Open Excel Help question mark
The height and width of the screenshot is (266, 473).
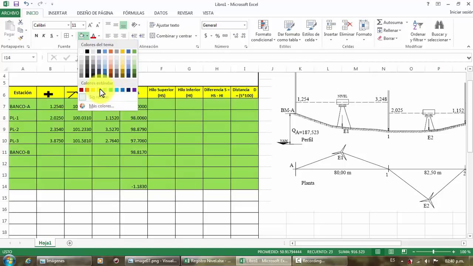pyautogui.click(x=428, y=4)
